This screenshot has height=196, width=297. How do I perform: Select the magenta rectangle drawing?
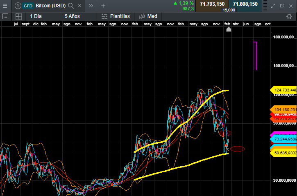(x=255, y=56)
